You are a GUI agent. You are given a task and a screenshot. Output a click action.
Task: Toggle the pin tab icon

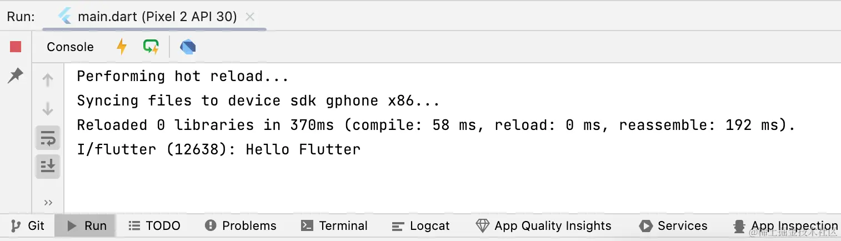click(16, 75)
